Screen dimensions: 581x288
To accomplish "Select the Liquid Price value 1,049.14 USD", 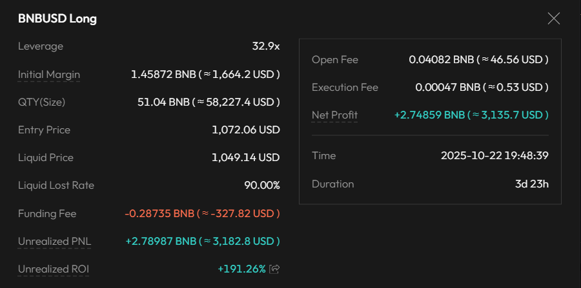I will 245,157.
